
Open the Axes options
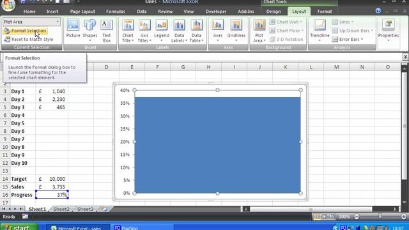point(217,30)
